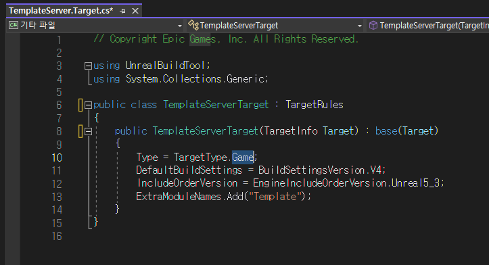Click TargetInfo parameter type on line 8

(291, 131)
